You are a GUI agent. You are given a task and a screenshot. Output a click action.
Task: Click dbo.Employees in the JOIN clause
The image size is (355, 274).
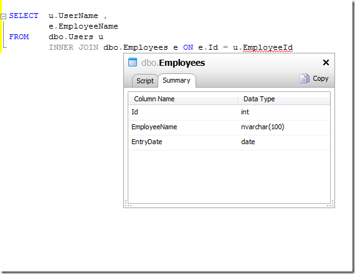click(x=136, y=47)
